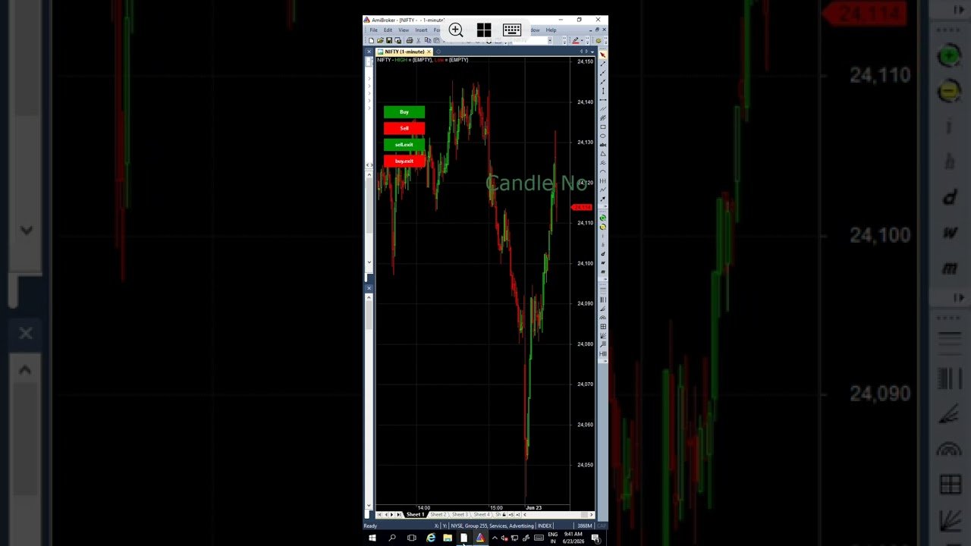Image resolution: width=971 pixels, height=546 pixels.
Task: Click the chart horizontal scroll left arrow
Action: 525,514
